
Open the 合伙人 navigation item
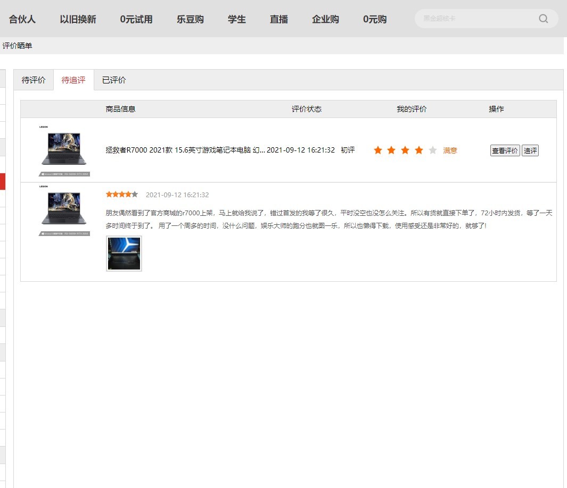(x=22, y=19)
